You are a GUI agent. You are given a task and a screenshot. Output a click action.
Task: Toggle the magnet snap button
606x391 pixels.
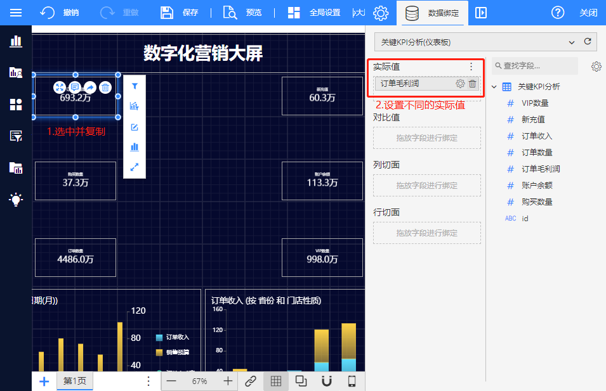click(x=327, y=381)
